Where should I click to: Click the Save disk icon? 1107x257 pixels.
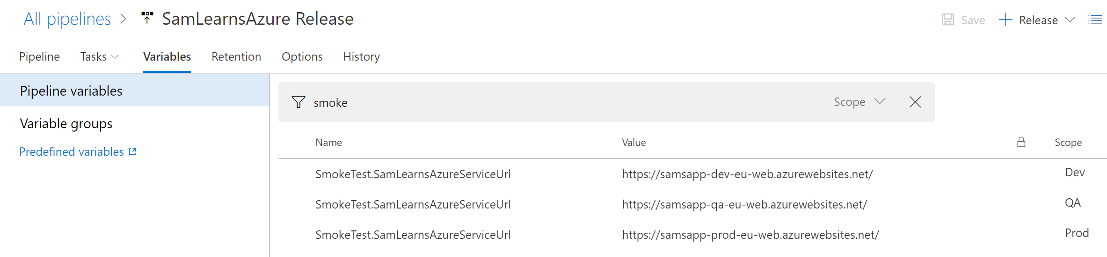pyautogui.click(x=948, y=20)
